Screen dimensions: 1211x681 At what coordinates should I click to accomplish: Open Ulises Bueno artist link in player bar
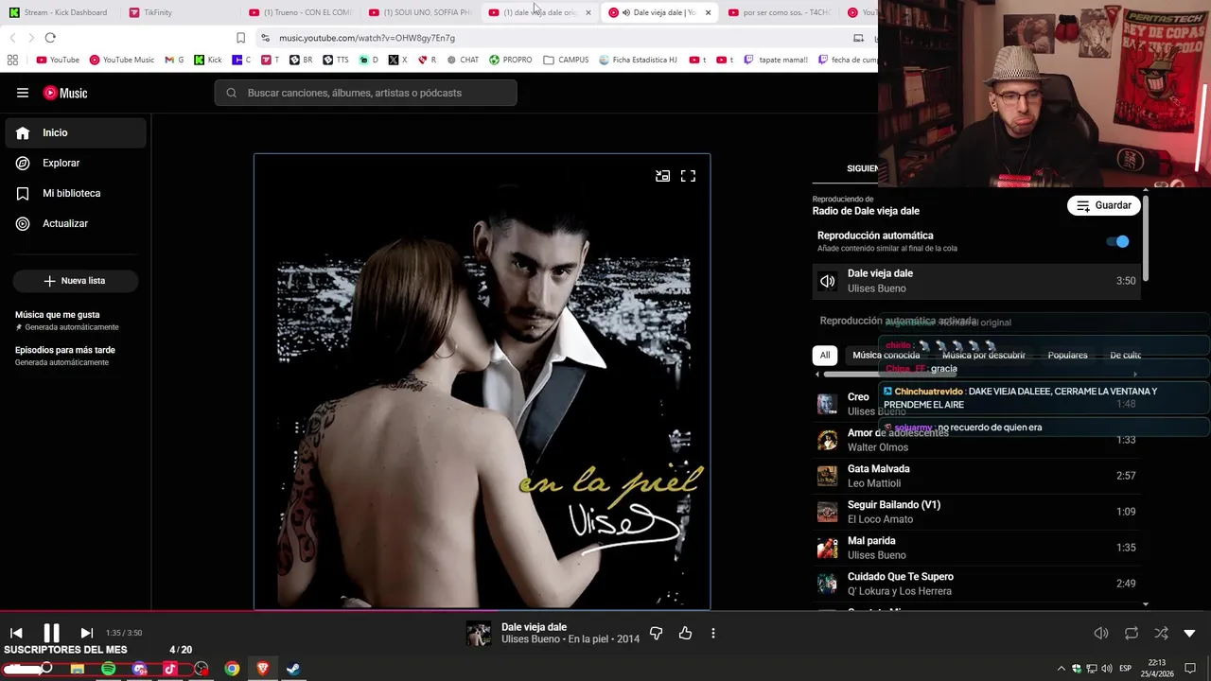531,639
